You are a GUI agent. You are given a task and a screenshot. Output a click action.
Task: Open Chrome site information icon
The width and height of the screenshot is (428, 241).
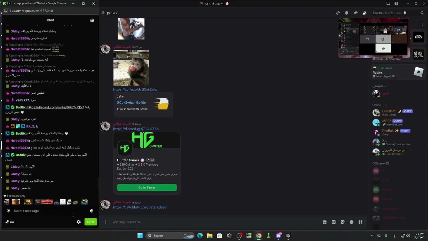[x=5, y=11]
